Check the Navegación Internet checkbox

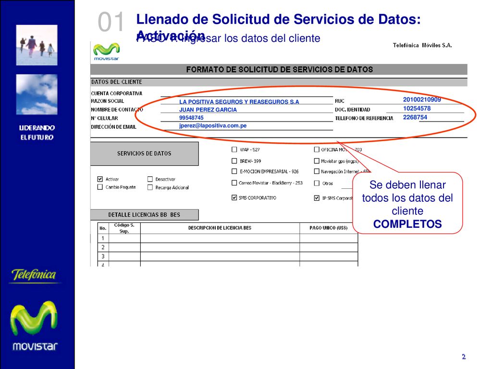pyautogui.click(x=317, y=172)
